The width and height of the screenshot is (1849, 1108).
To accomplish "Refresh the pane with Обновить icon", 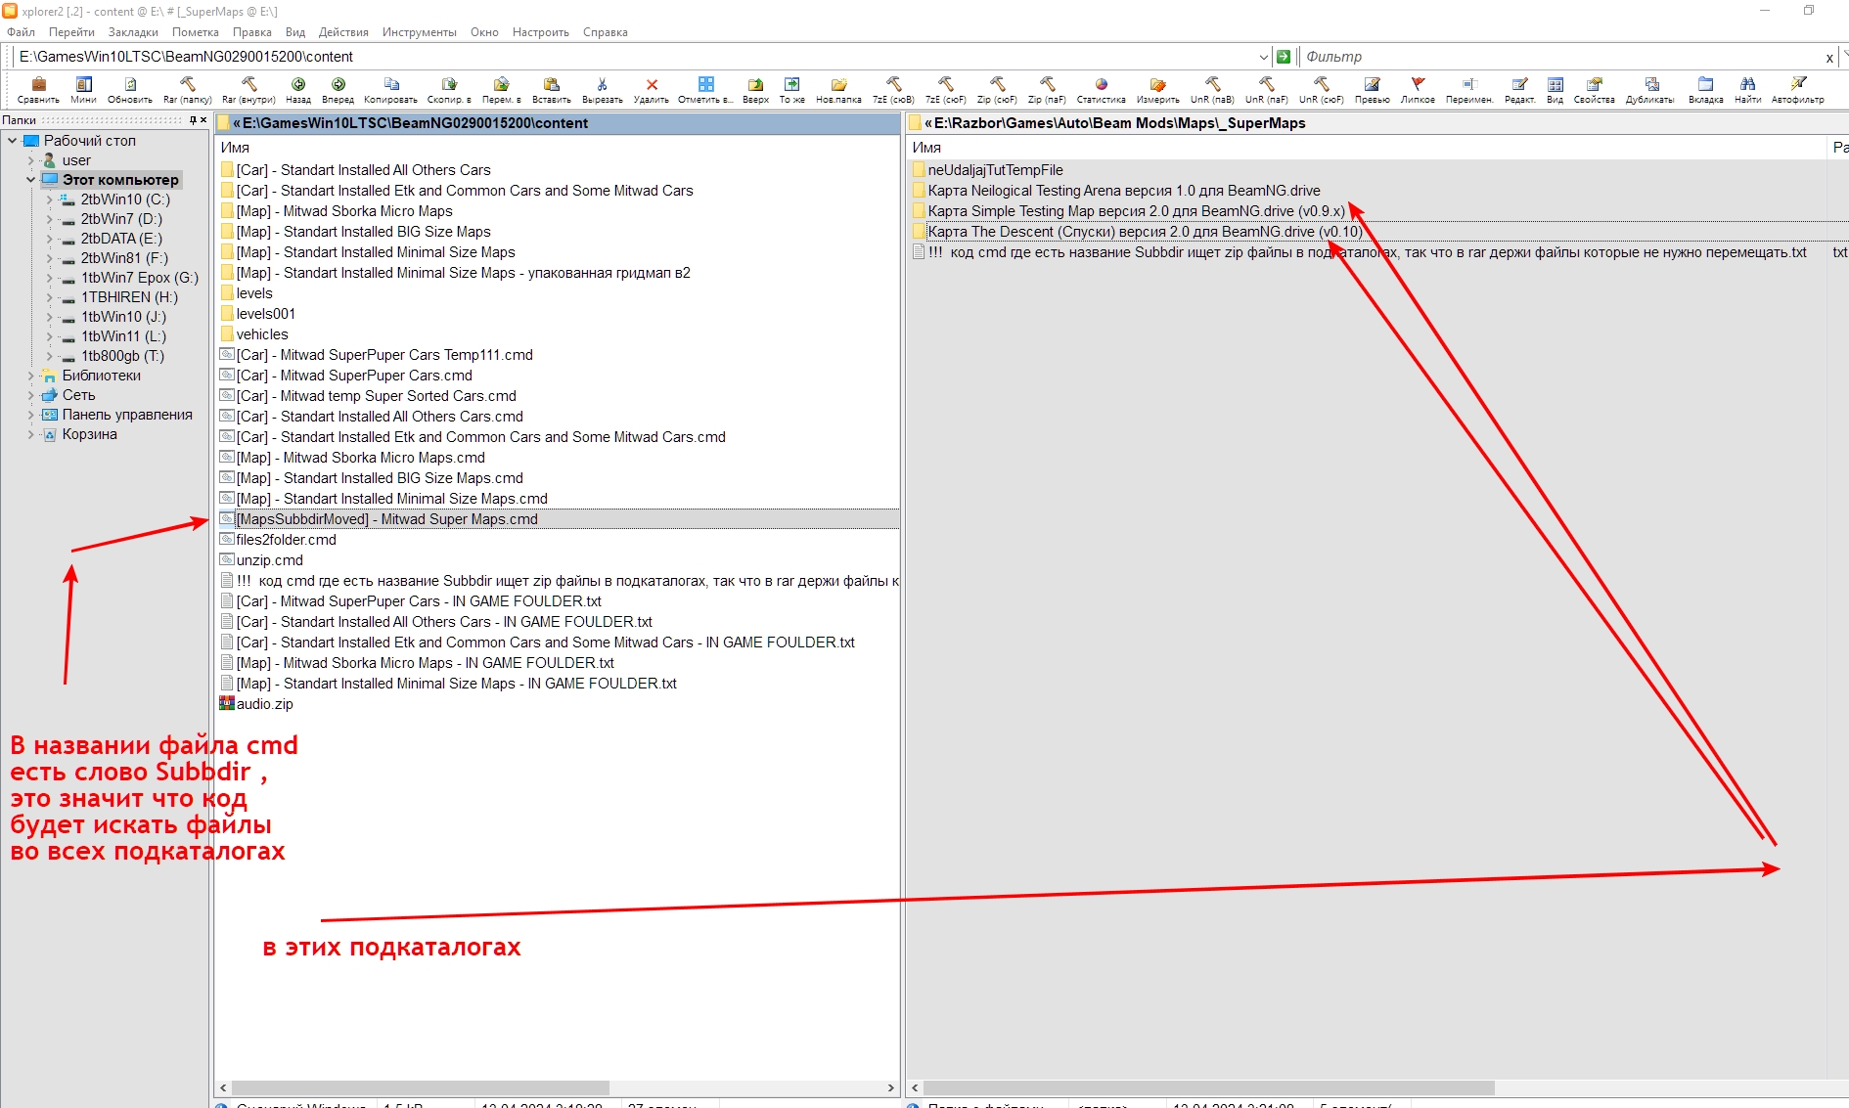I will 130,89.
